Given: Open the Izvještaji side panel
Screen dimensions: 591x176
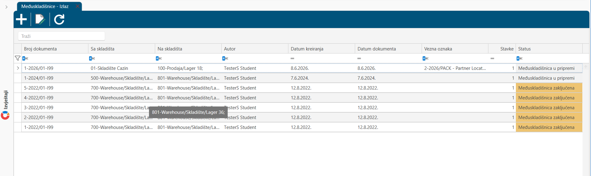Looking at the screenshot, I should [x=6, y=100].
